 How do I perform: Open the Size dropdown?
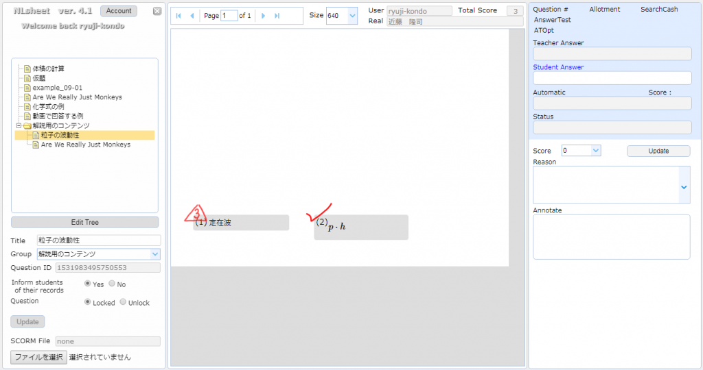pyautogui.click(x=352, y=16)
